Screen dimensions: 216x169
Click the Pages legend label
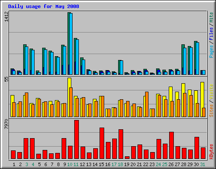click(211, 52)
